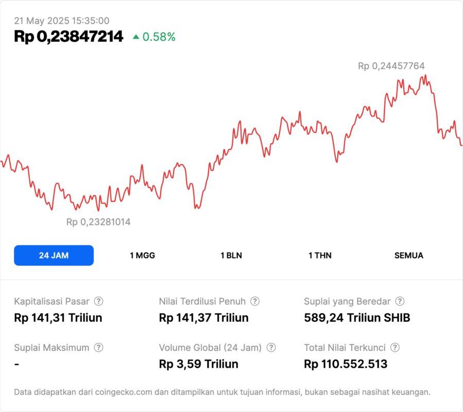The width and height of the screenshot is (463, 412).
Task: Click the peak point on price chart line
Action: click(425, 76)
